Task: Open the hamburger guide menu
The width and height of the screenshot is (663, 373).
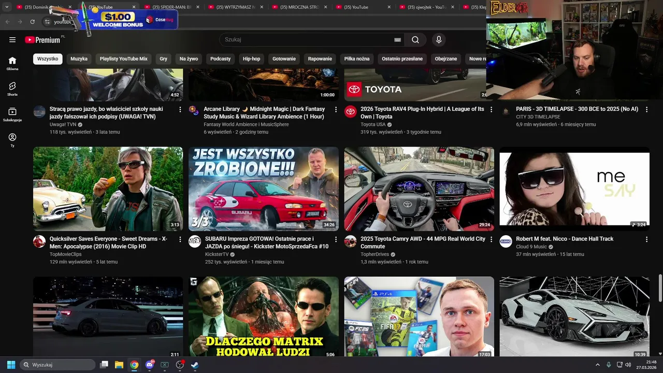Action: click(x=12, y=40)
